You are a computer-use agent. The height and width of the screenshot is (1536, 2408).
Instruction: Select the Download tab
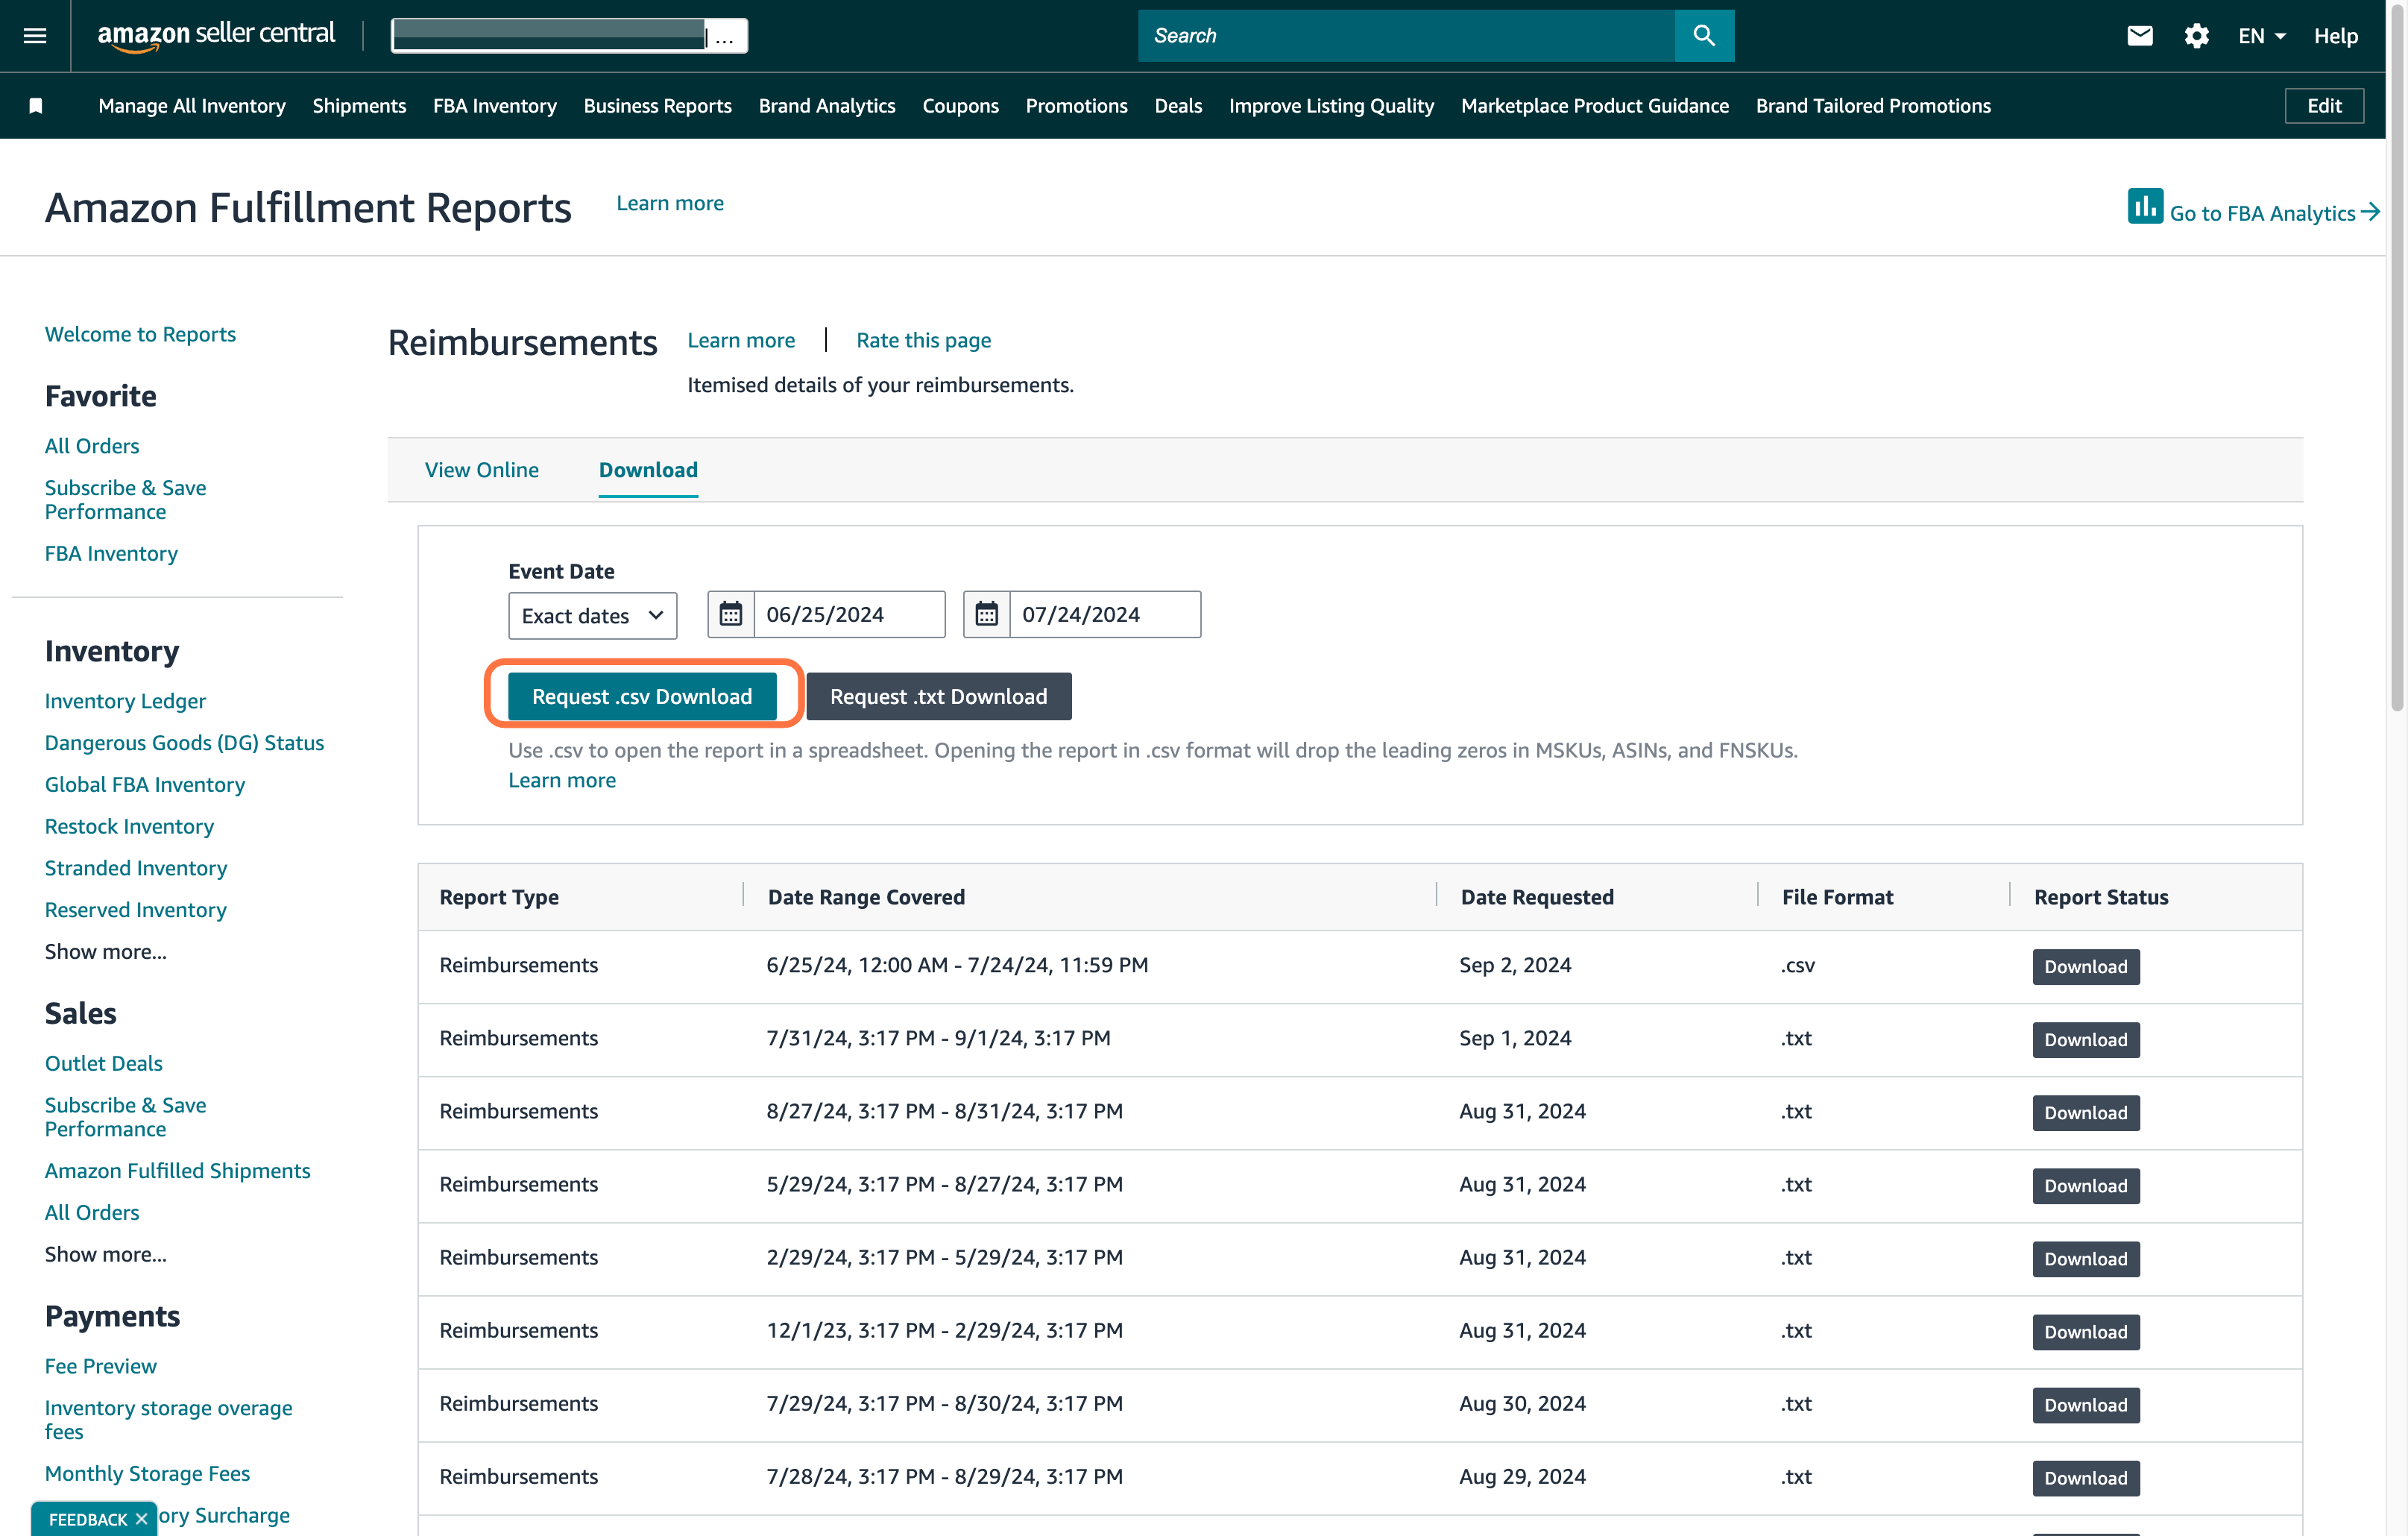pyautogui.click(x=648, y=469)
